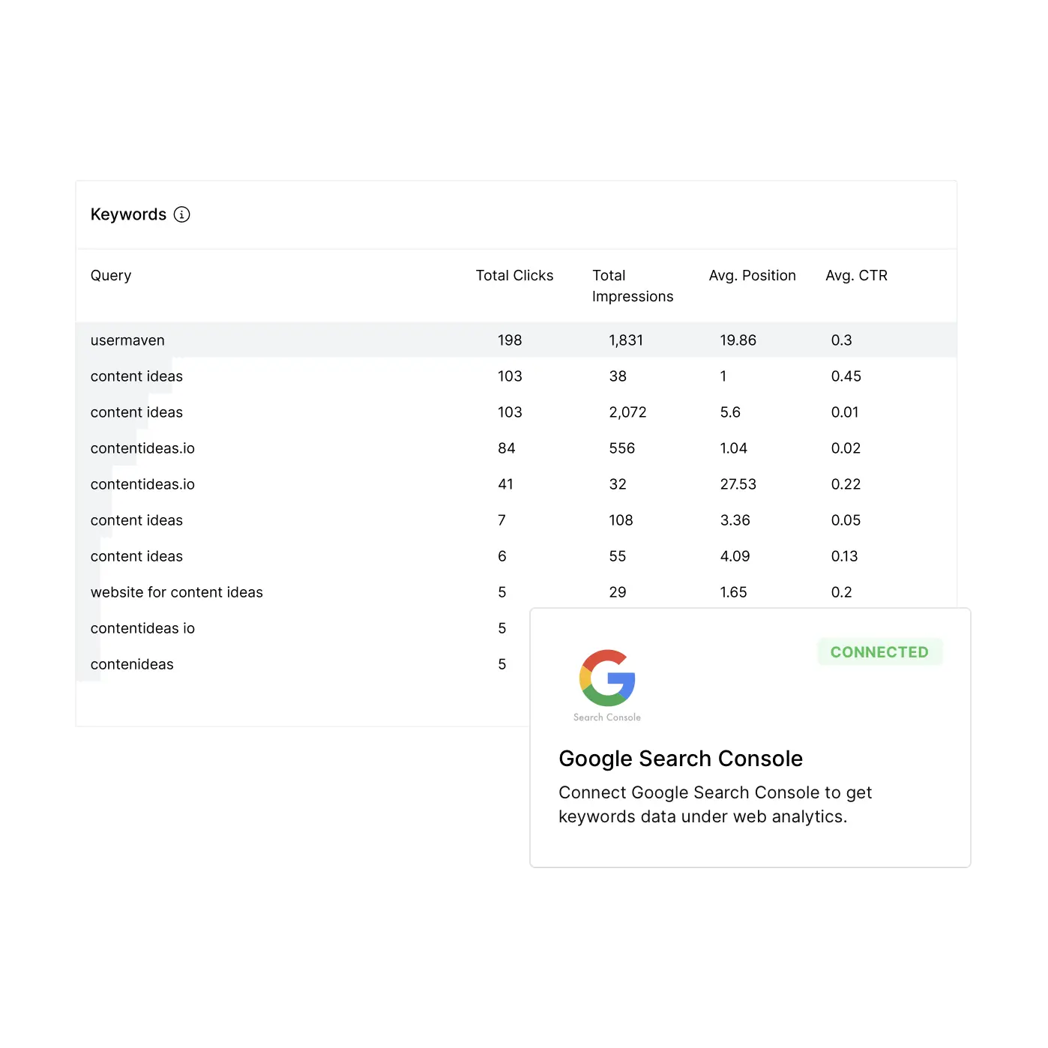The height and width of the screenshot is (1048, 1048).
Task: Select contentideas.io row with 84 clicks
Action: tap(516, 448)
